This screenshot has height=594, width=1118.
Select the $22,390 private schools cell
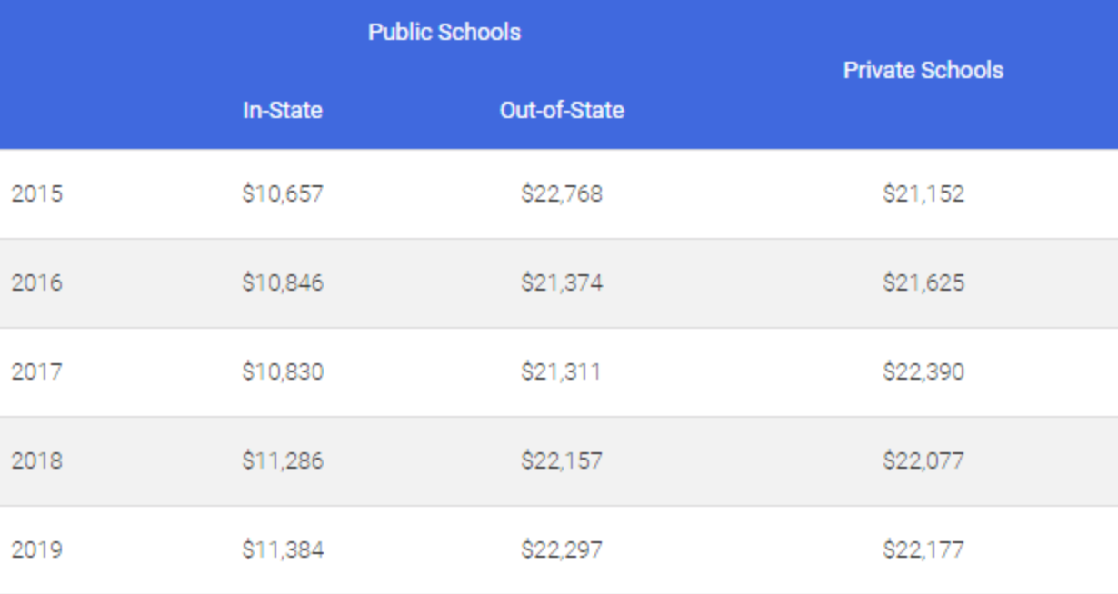pyautogui.click(x=923, y=371)
